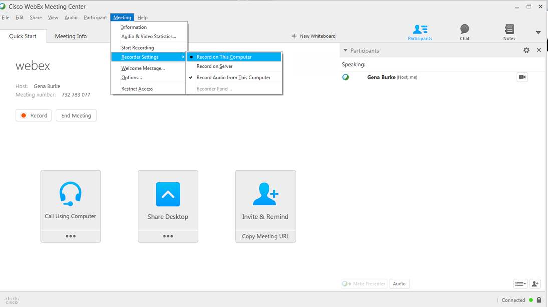This screenshot has width=548, height=307.
Task: Close the open Meeting menu
Action: point(122,17)
